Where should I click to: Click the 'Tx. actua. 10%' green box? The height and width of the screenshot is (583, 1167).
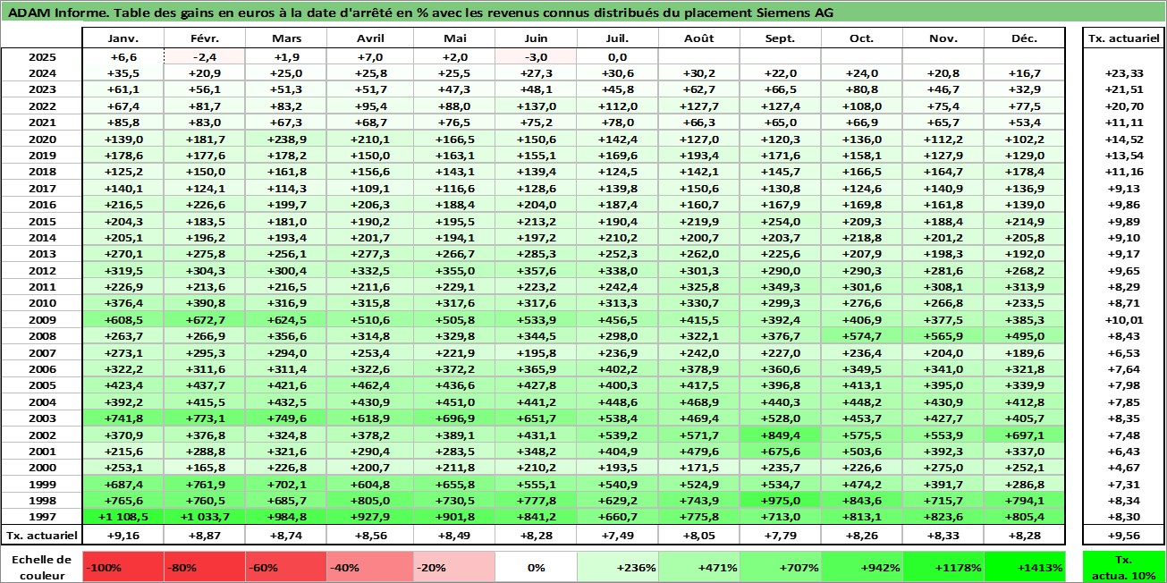1124,567
